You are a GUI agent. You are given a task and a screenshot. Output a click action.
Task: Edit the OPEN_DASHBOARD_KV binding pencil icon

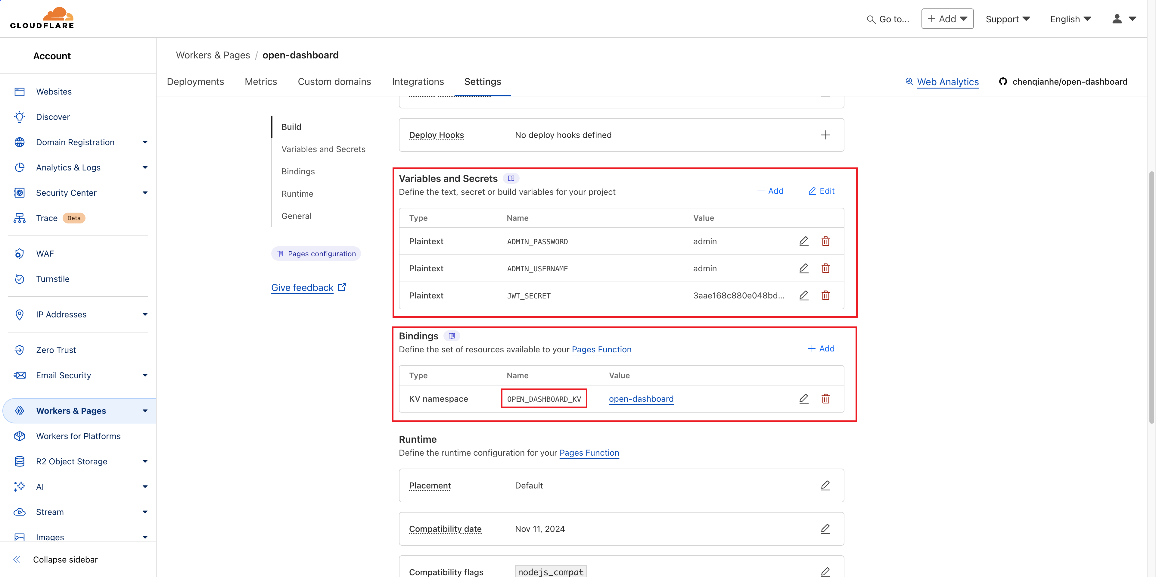pos(804,398)
